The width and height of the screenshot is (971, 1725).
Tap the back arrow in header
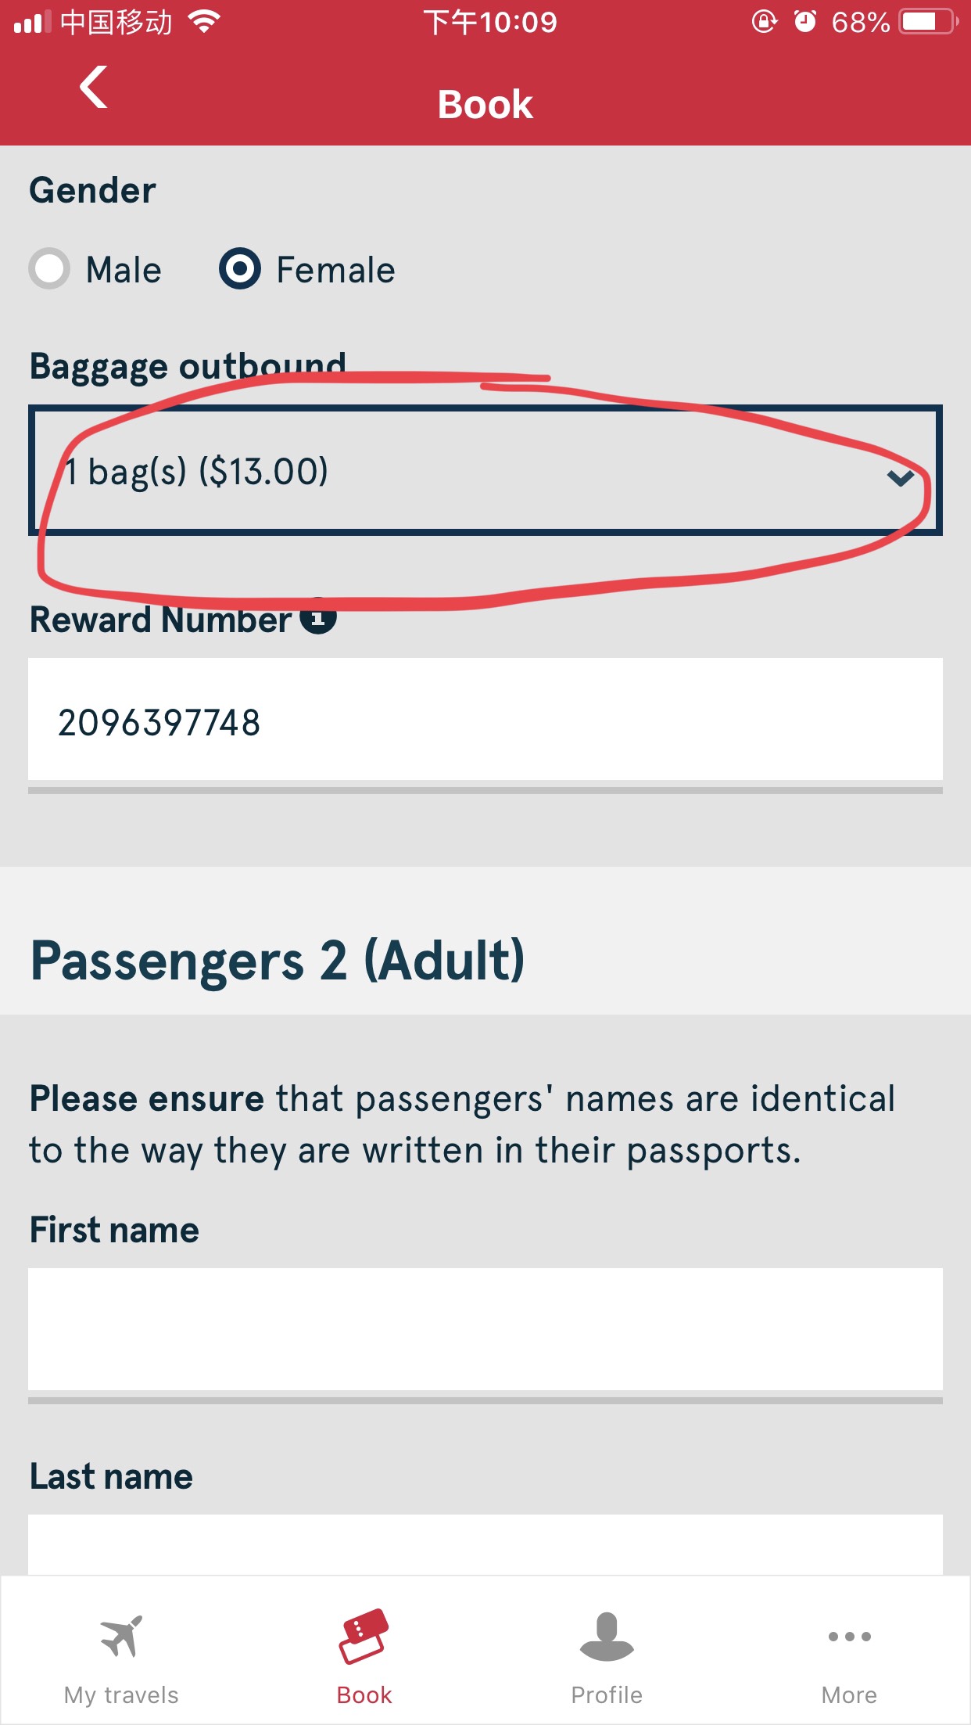click(94, 88)
